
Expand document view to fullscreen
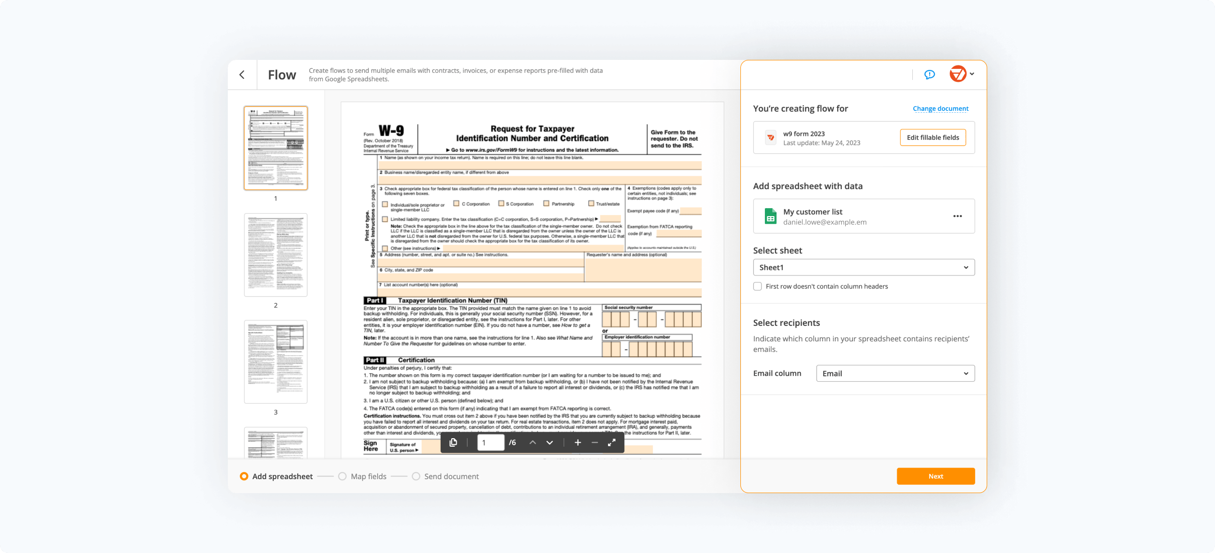(612, 442)
